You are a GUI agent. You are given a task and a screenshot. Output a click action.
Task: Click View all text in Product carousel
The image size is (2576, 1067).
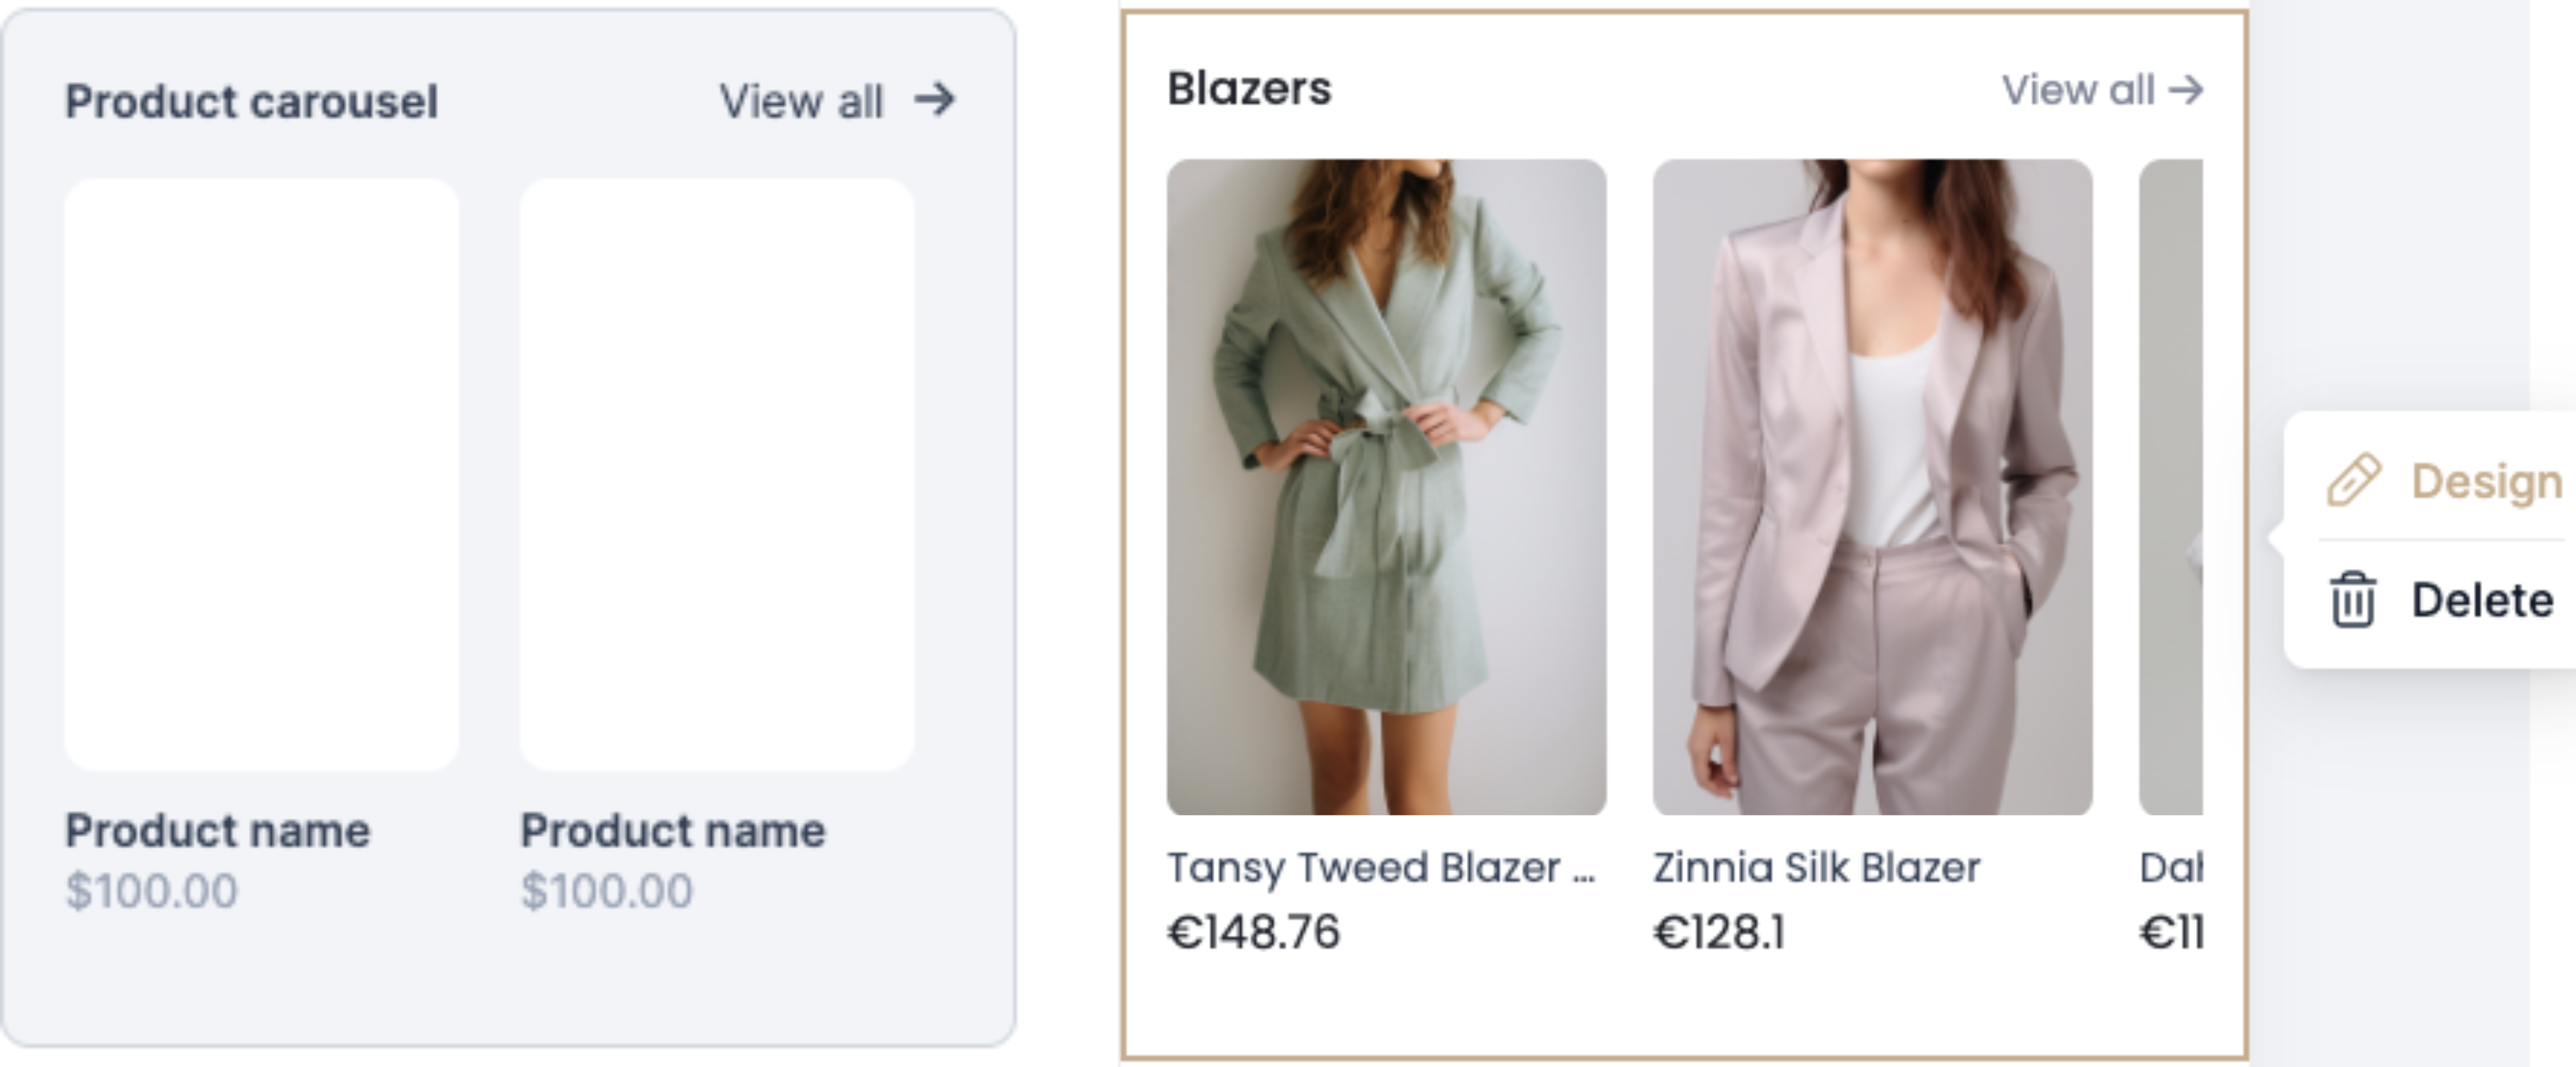click(801, 101)
